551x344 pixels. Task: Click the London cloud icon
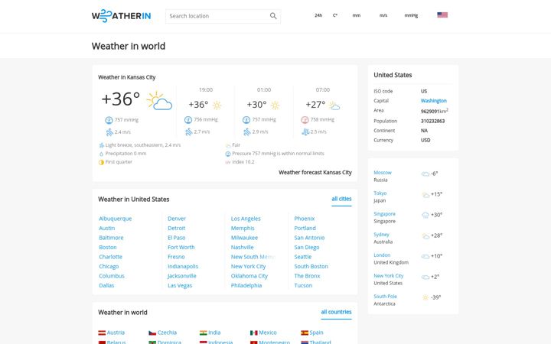tap(425, 257)
